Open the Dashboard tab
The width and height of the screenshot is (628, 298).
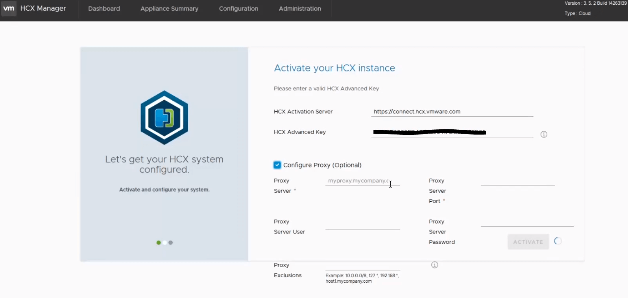tap(104, 9)
